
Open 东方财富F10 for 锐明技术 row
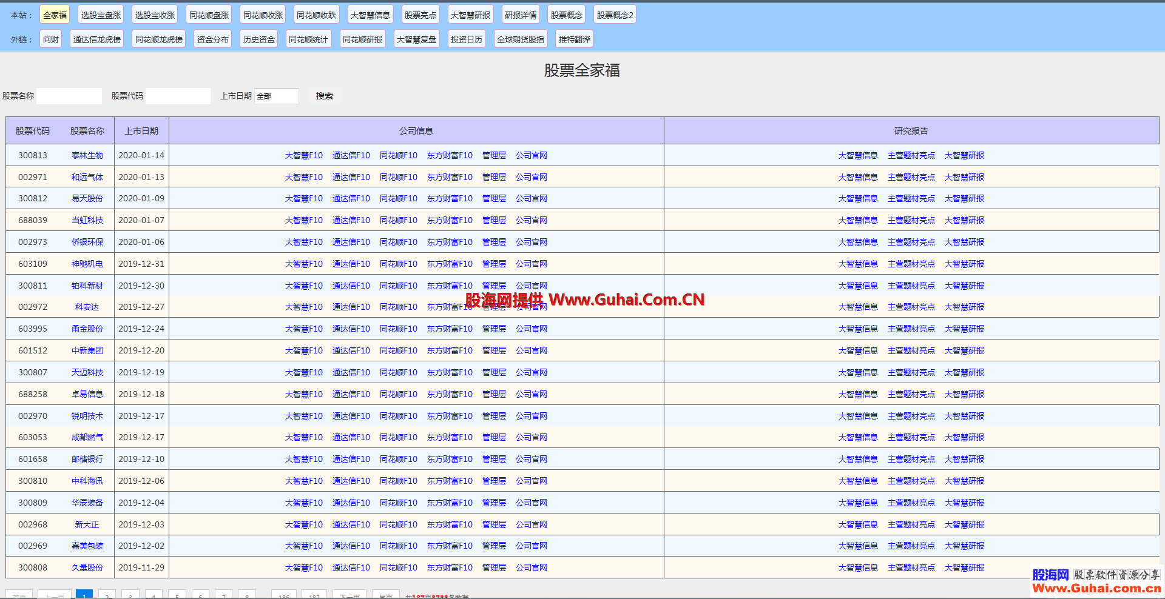[450, 416]
